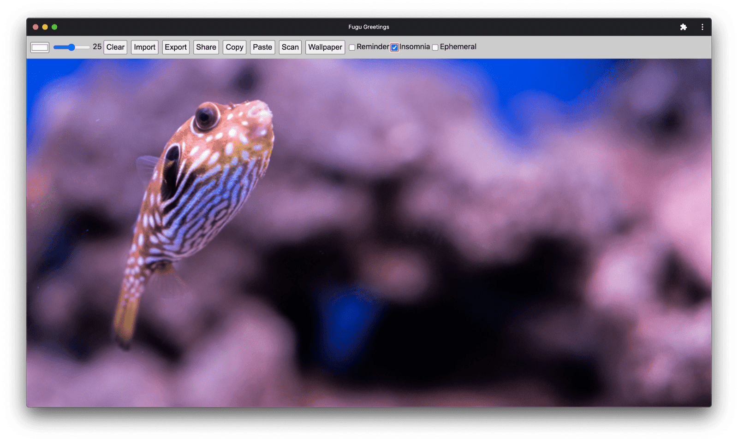The image size is (738, 442).
Task: Maximize window with the green button
Action: 54,27
